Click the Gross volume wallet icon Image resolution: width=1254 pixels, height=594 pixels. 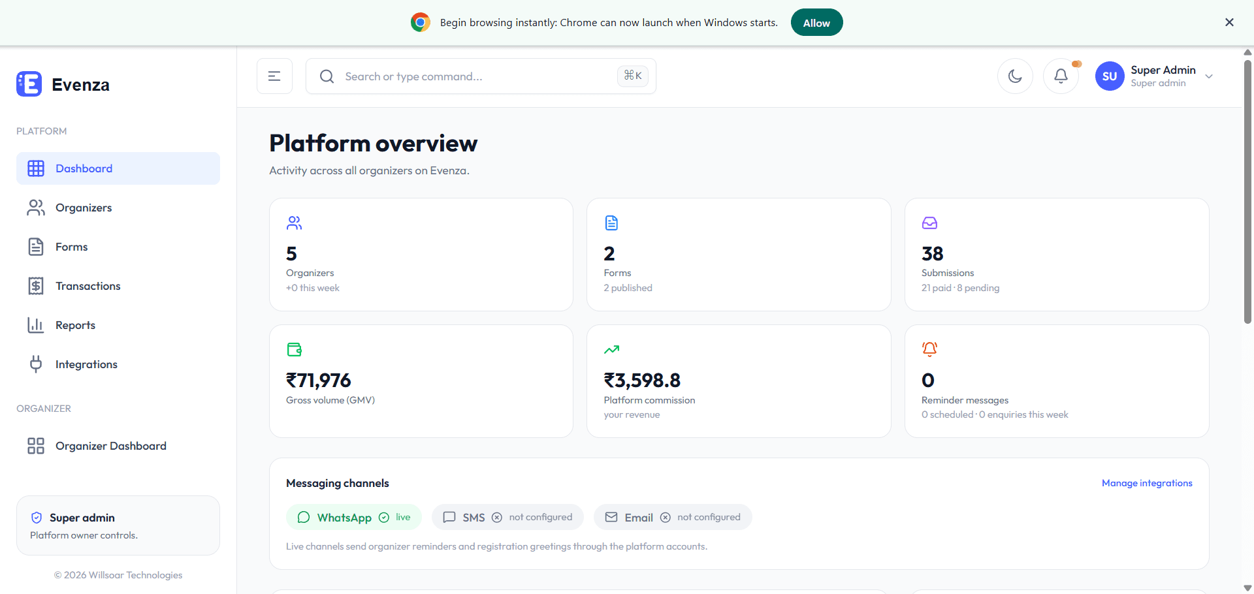295,350
